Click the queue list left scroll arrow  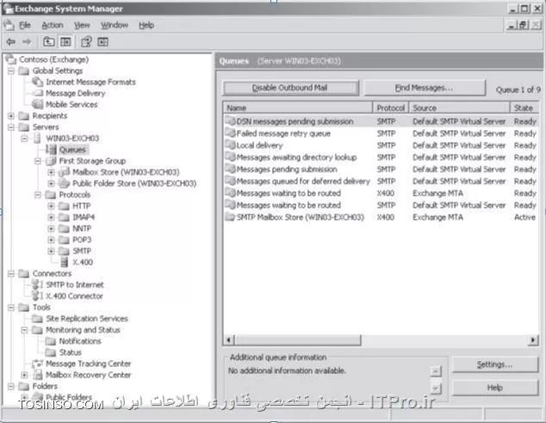(x=229, y=339)
